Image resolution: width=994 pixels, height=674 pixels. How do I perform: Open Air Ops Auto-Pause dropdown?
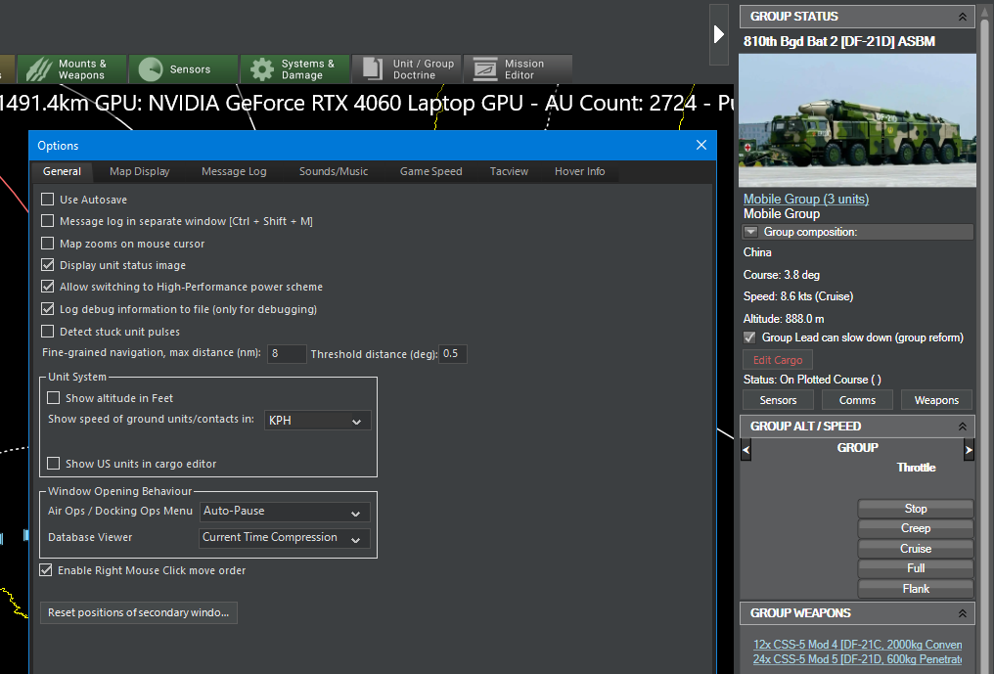pos(284,511)
